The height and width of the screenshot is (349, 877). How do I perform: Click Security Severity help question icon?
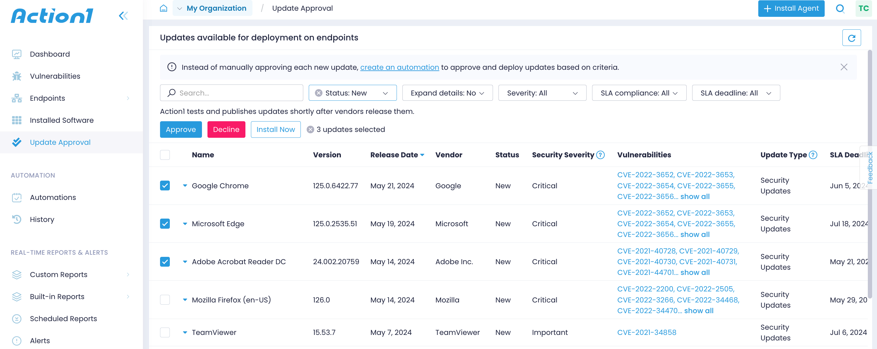(x=601, y=155)
